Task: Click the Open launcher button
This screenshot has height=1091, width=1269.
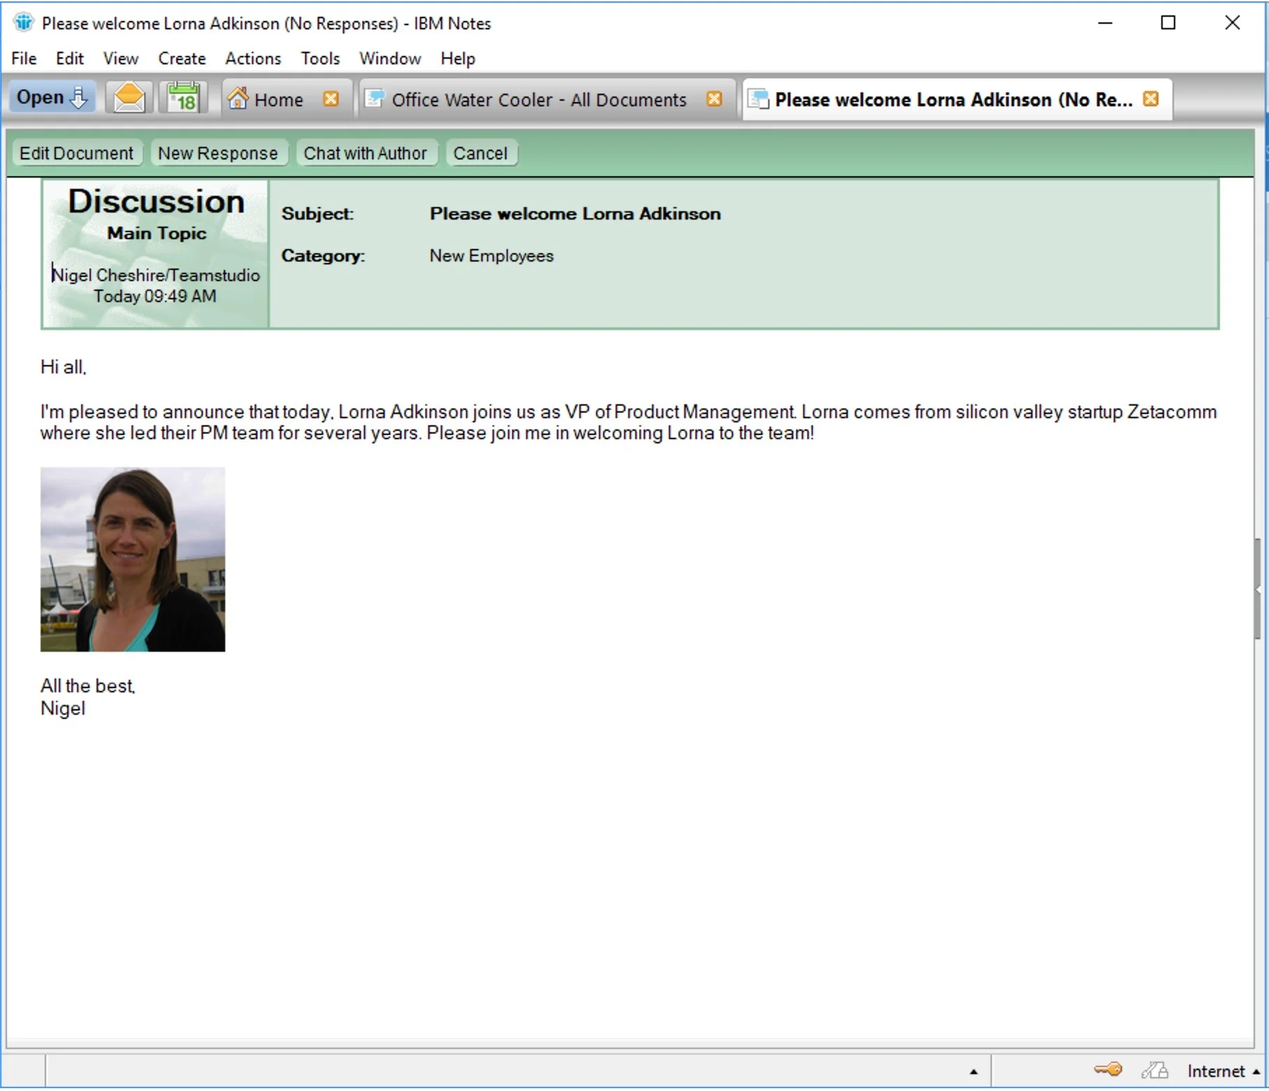Action: pyautogui.click(x=52, y=98)
